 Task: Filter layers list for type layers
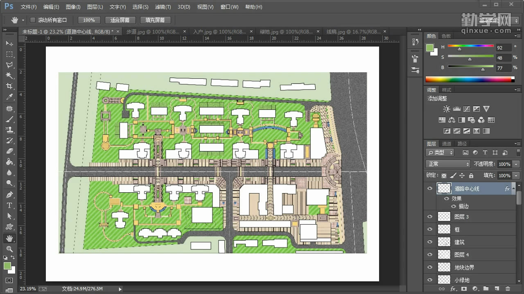click(485, 153)
